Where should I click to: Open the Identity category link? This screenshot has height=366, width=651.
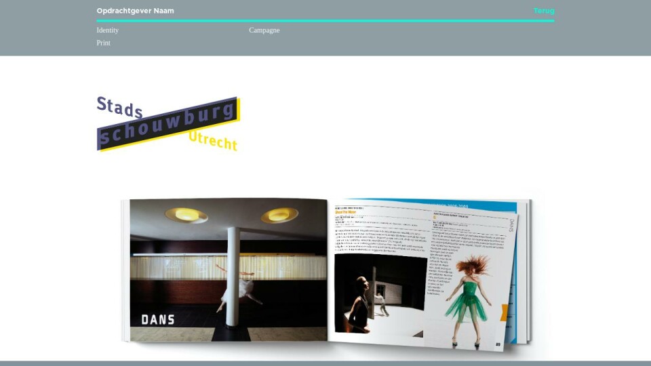coord(108,30)
